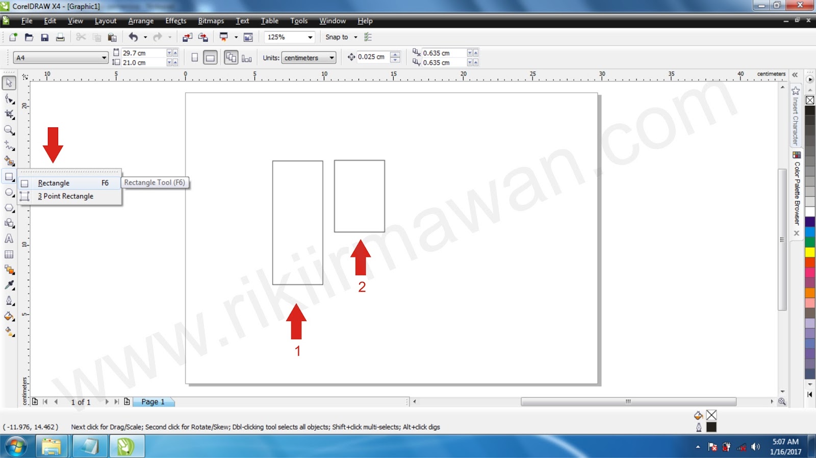Click the Save icon
The width and height of the screenshot is (816, 458).
[x=45, y=37]
